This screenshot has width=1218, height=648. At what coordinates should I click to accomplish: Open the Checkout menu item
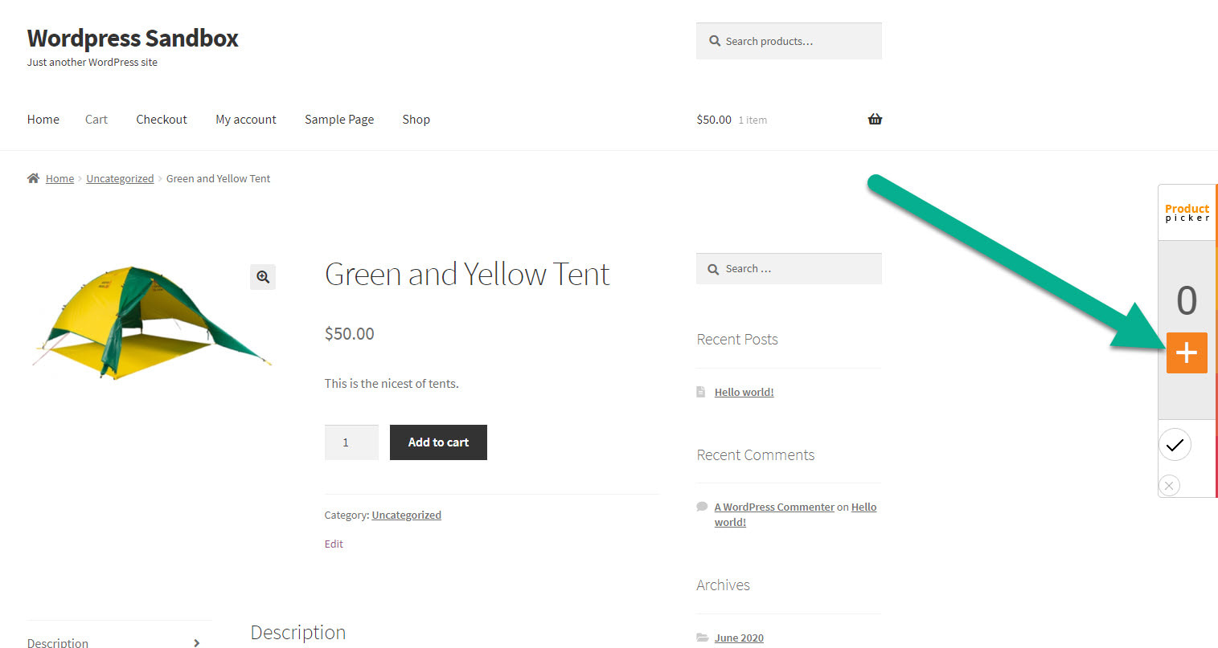pyautogui.click(x=162, y=120)
